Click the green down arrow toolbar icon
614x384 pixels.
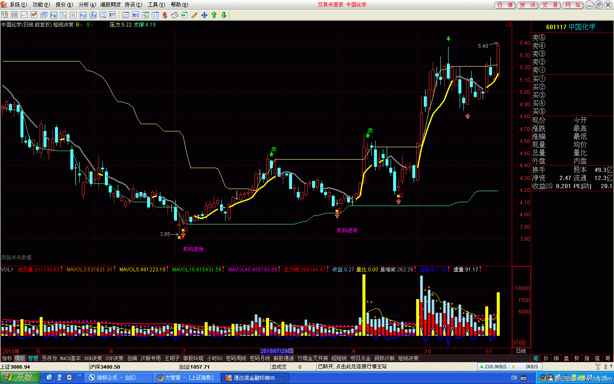click(224, 15)
